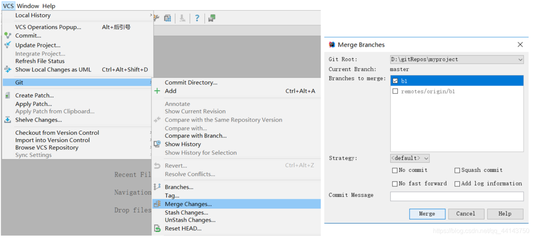Select Compare with the Same Repository Version
The width and height of the screenshot is (533, 238).
tap(224, 120)
